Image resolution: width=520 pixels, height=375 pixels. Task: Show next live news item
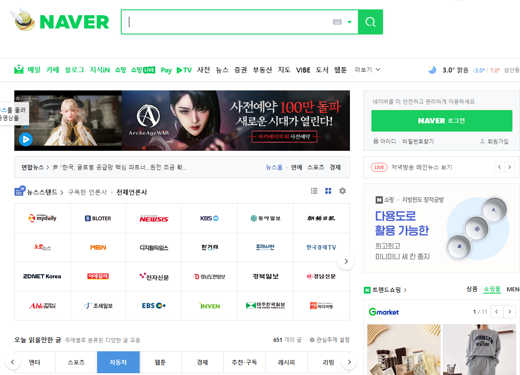tap(510, 167)
